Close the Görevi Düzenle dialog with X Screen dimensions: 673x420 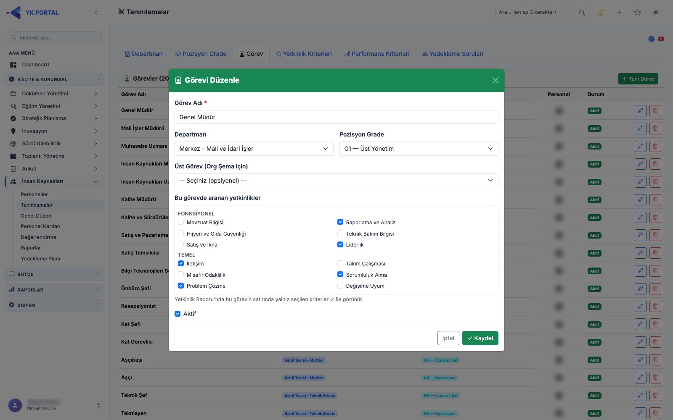coord(495,80)
